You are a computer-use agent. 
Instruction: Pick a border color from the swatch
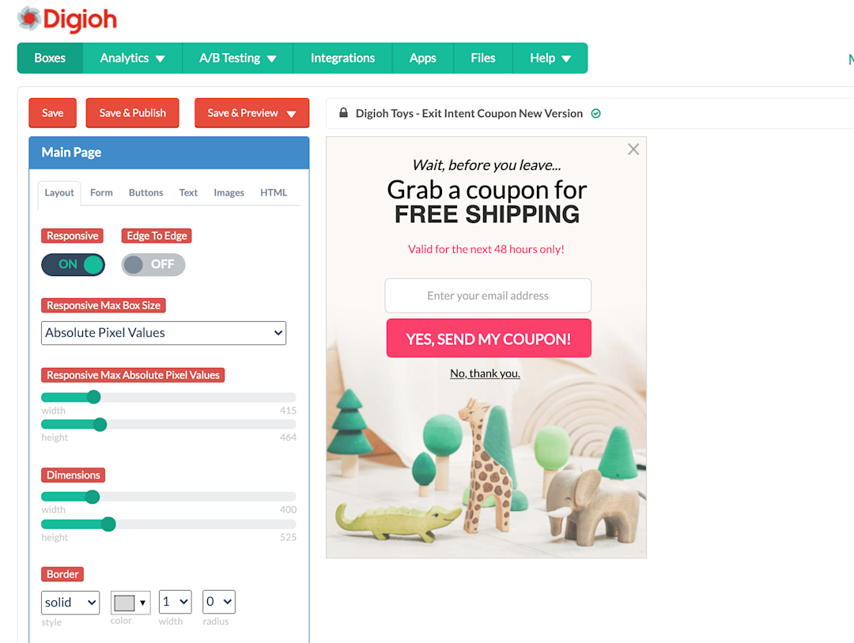tap(130, 603)
